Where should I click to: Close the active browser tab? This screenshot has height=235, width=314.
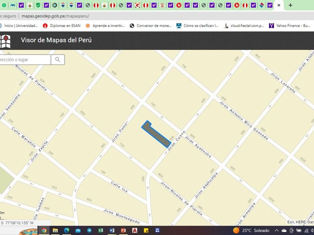[278, 5]
